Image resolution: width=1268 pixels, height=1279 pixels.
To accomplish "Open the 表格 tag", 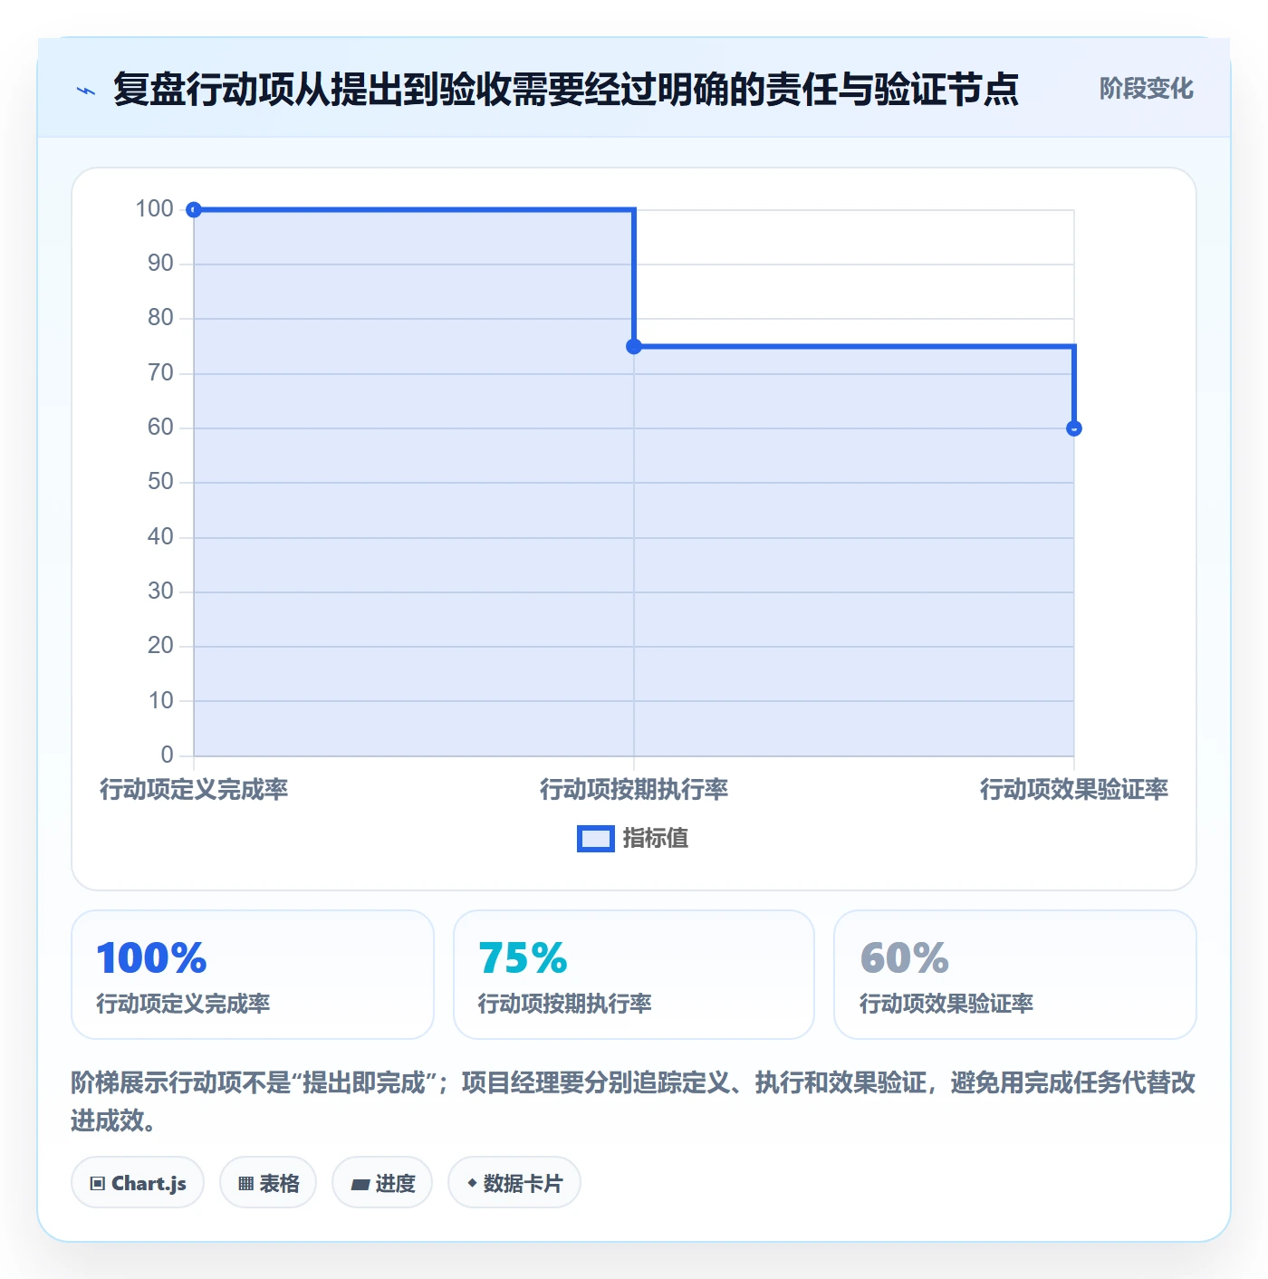I will point(268,1183).
